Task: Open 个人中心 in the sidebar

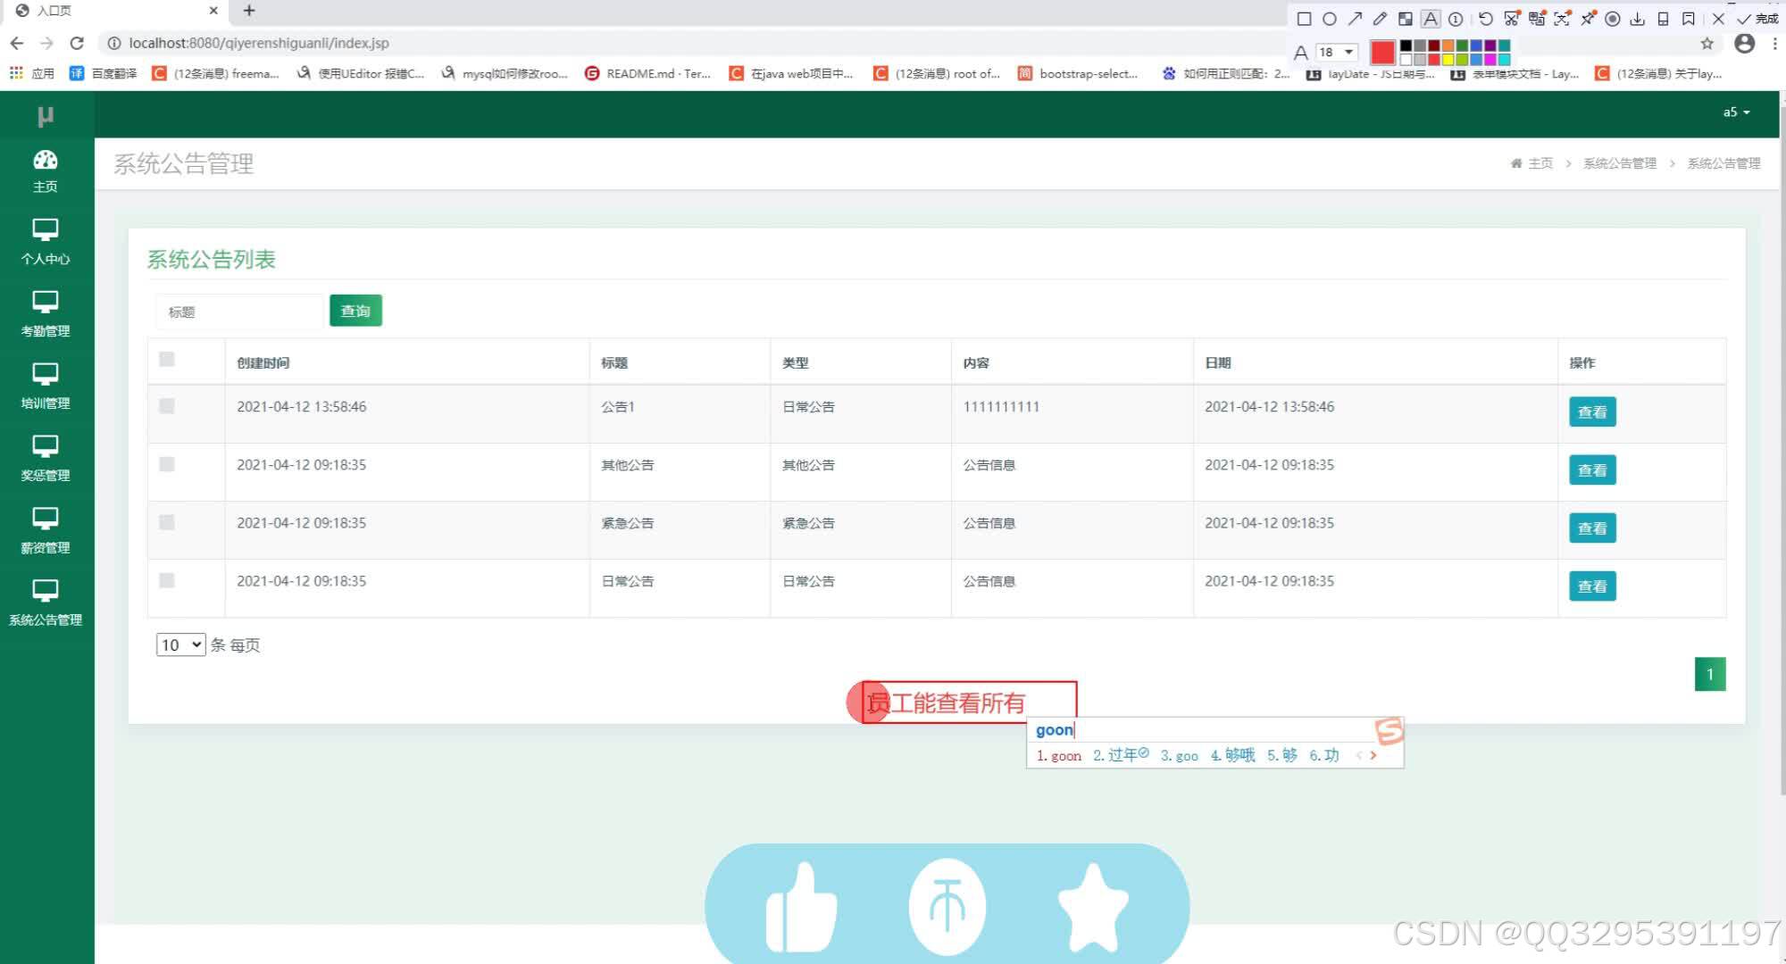Action: point(46,242)
